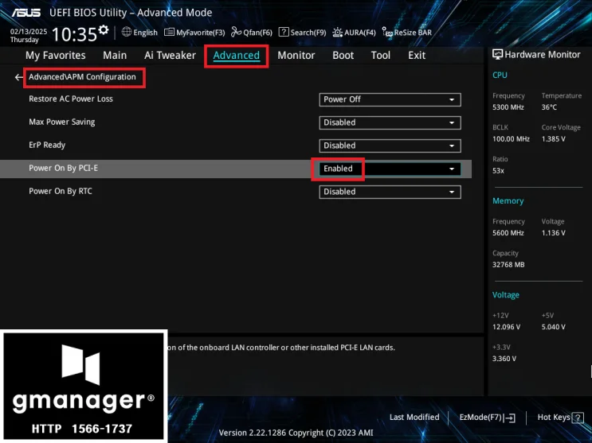The width and height of the screenshot is (592, 443).
Task: Open the Power On By PCI-E dropdown
Action: [390, 169]
